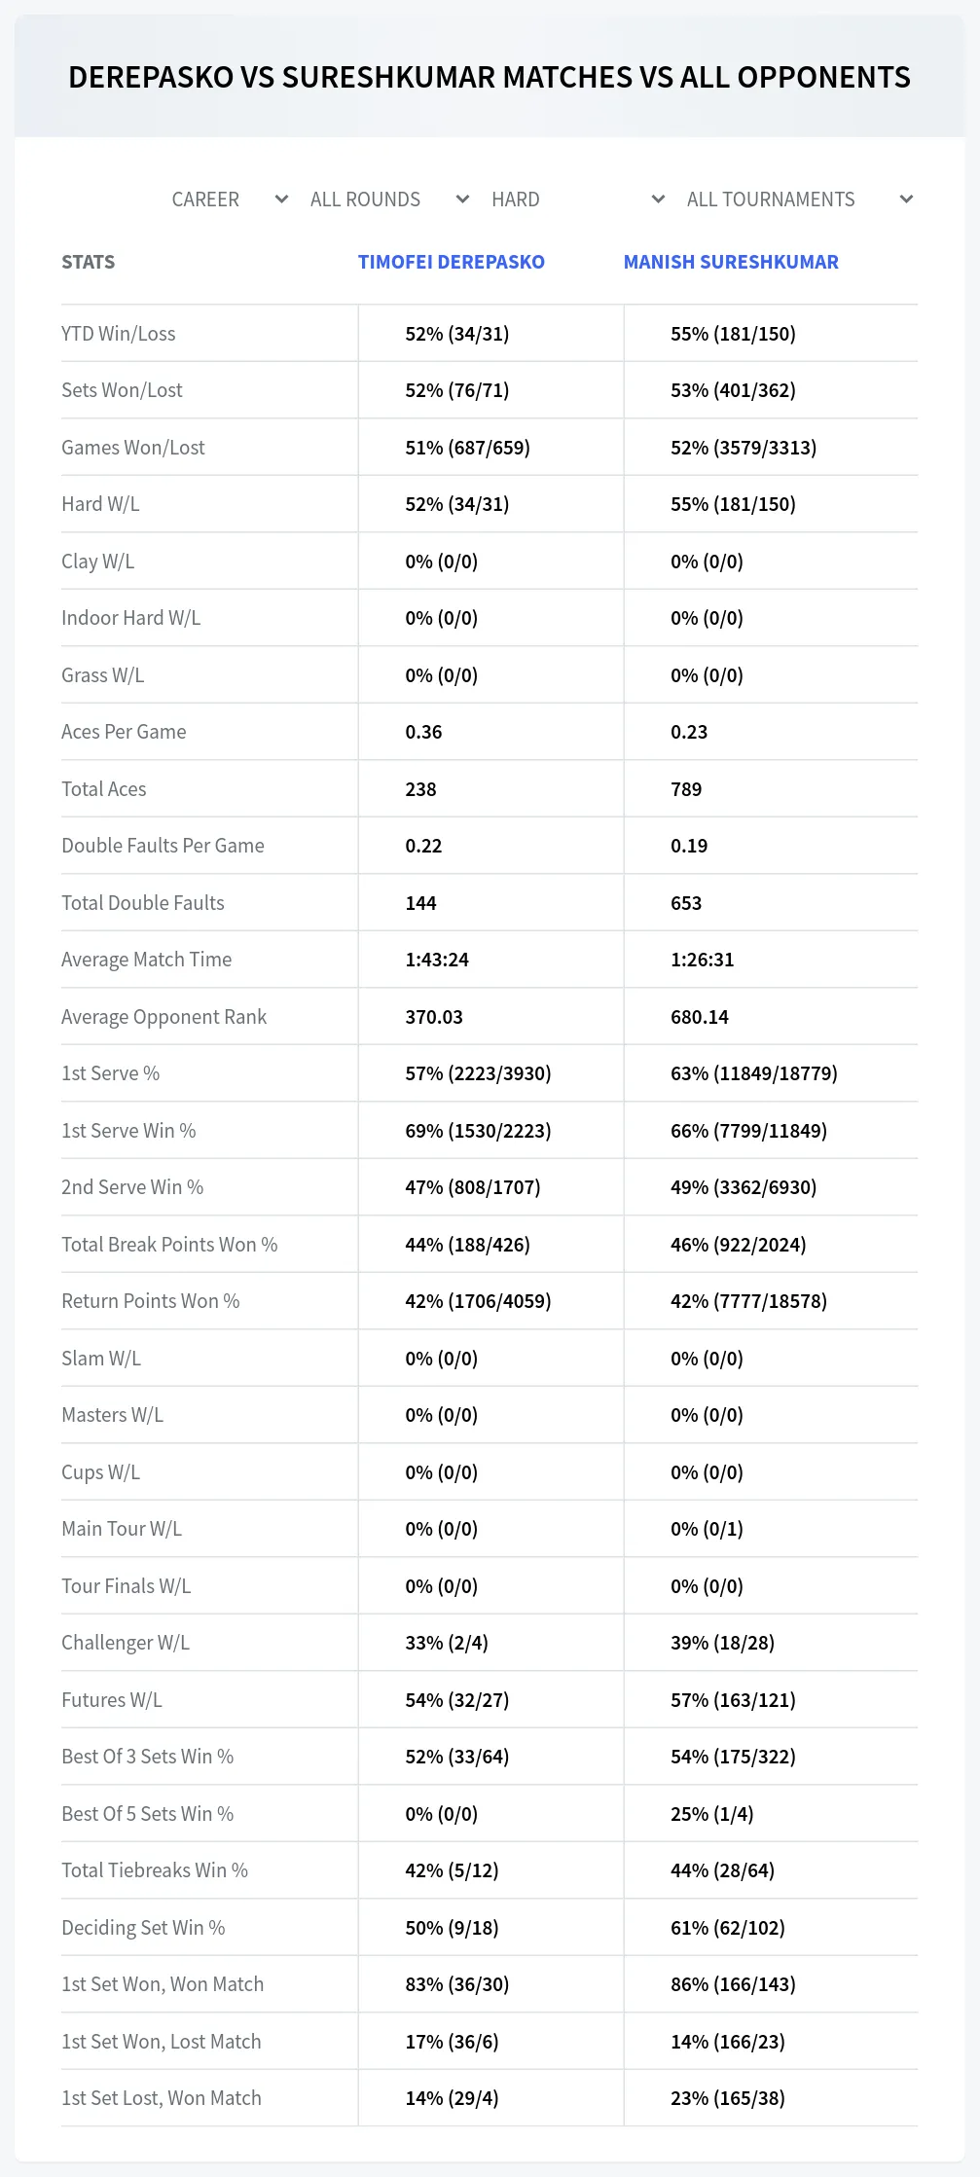Click Sureshkumar's Average Opponent Rank value
Image resolution: width=980 pixels, height=2177 pixels.
[x=700, y=1017]
